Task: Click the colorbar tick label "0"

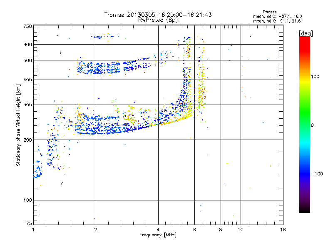Action: 312,125
